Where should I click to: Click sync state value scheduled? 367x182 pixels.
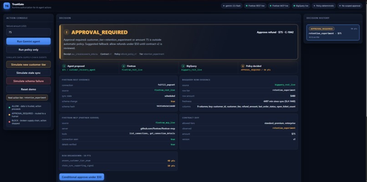170,96
